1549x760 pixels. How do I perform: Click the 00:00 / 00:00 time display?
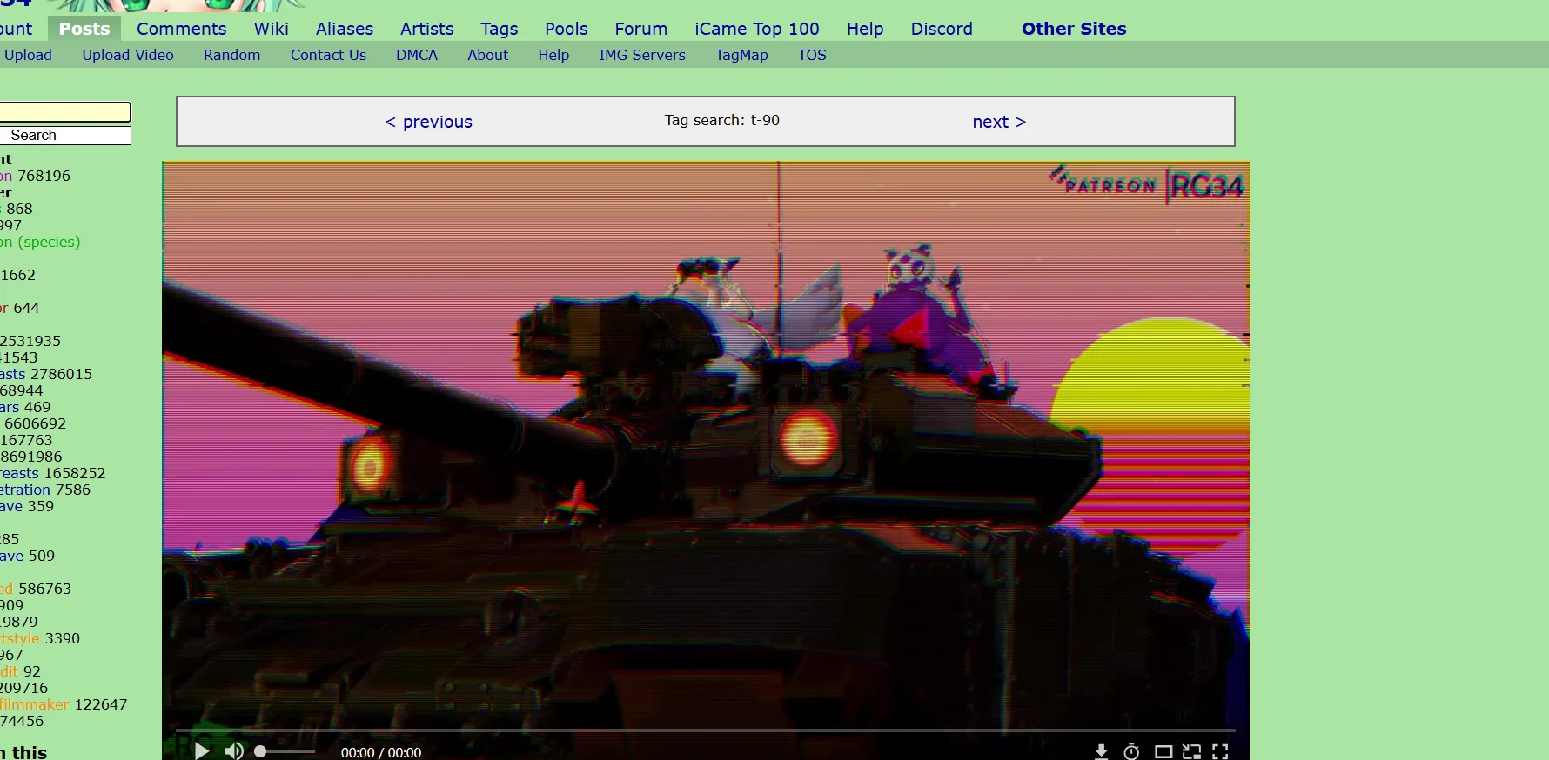(381, 752)
